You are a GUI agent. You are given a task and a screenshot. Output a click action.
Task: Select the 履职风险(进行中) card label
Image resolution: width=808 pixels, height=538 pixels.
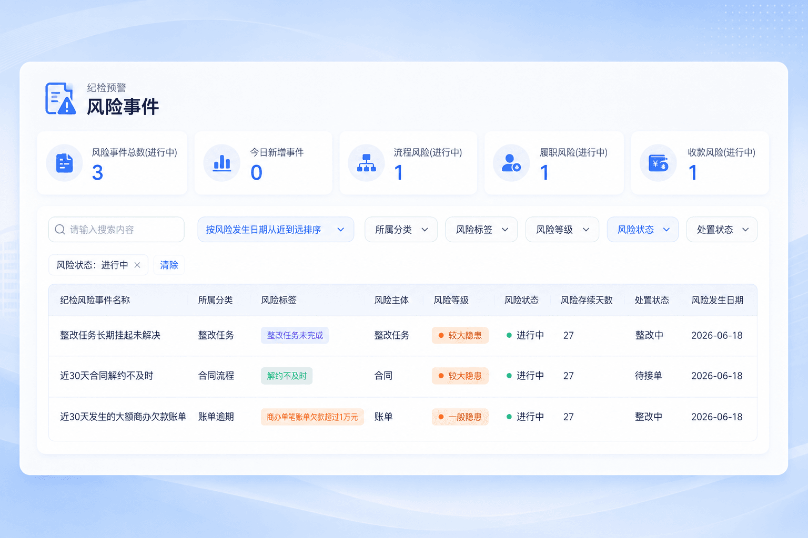(x=573, y=152)
